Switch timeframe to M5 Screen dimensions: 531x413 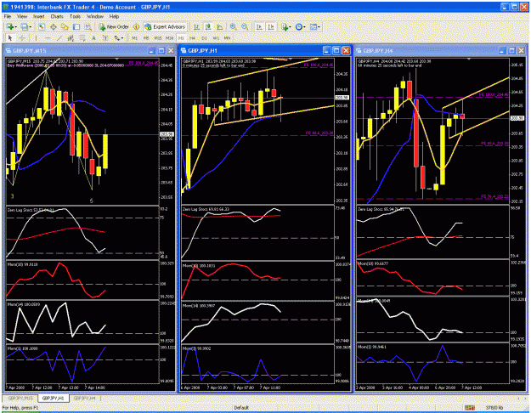click(x=146, y=38)
